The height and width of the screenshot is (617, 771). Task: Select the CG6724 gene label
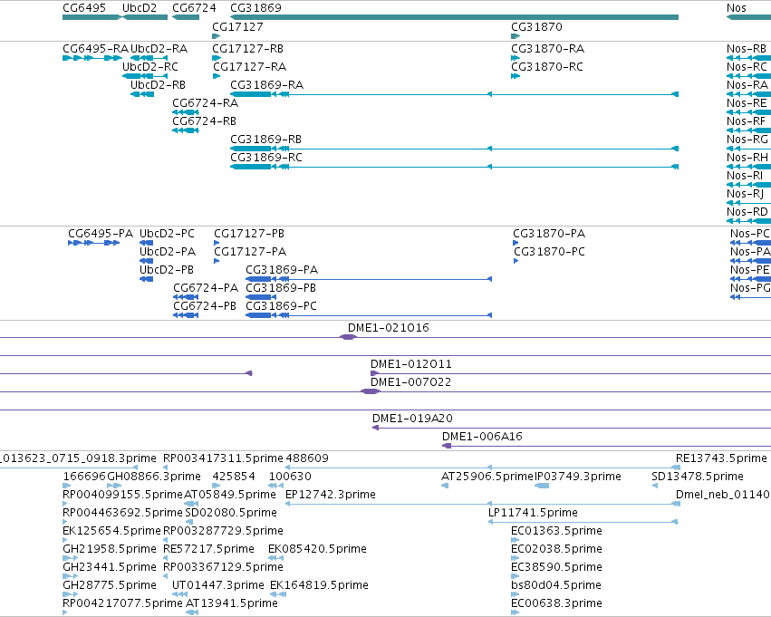[194, 8]
